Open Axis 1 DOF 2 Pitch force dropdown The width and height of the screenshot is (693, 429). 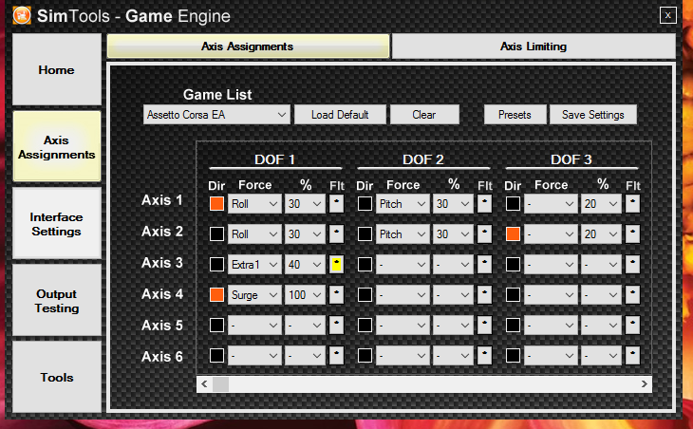403,204
